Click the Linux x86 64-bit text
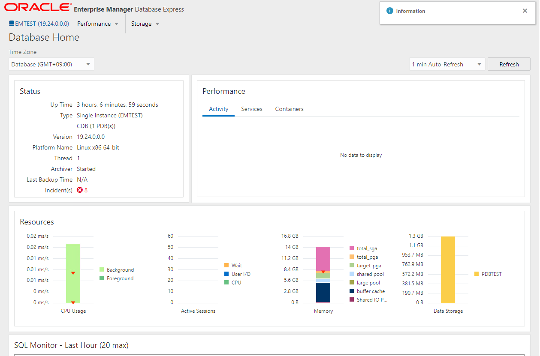 tap(98, 147)
